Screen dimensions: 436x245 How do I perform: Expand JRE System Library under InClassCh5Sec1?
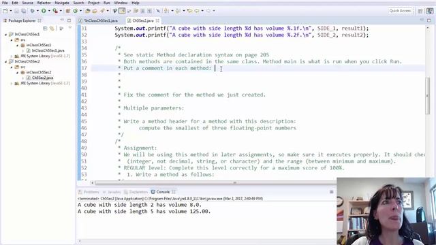12,56
